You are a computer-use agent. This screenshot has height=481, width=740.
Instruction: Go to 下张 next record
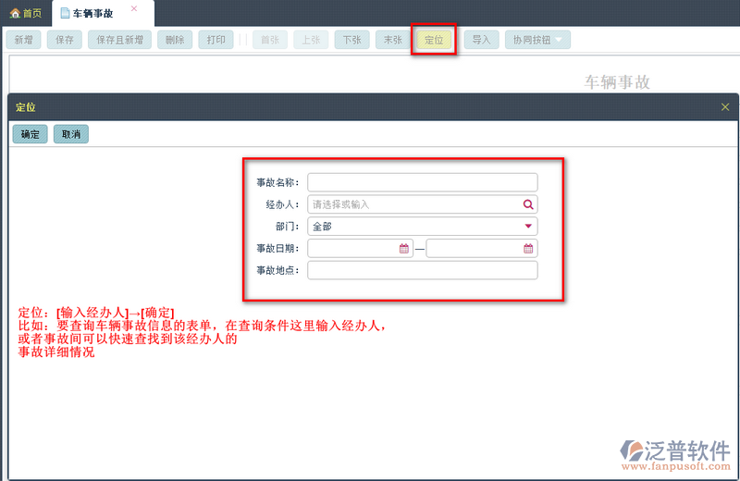click(352, 40)
